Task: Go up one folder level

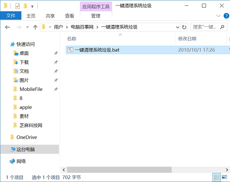Action: click(x=35, y=27)
